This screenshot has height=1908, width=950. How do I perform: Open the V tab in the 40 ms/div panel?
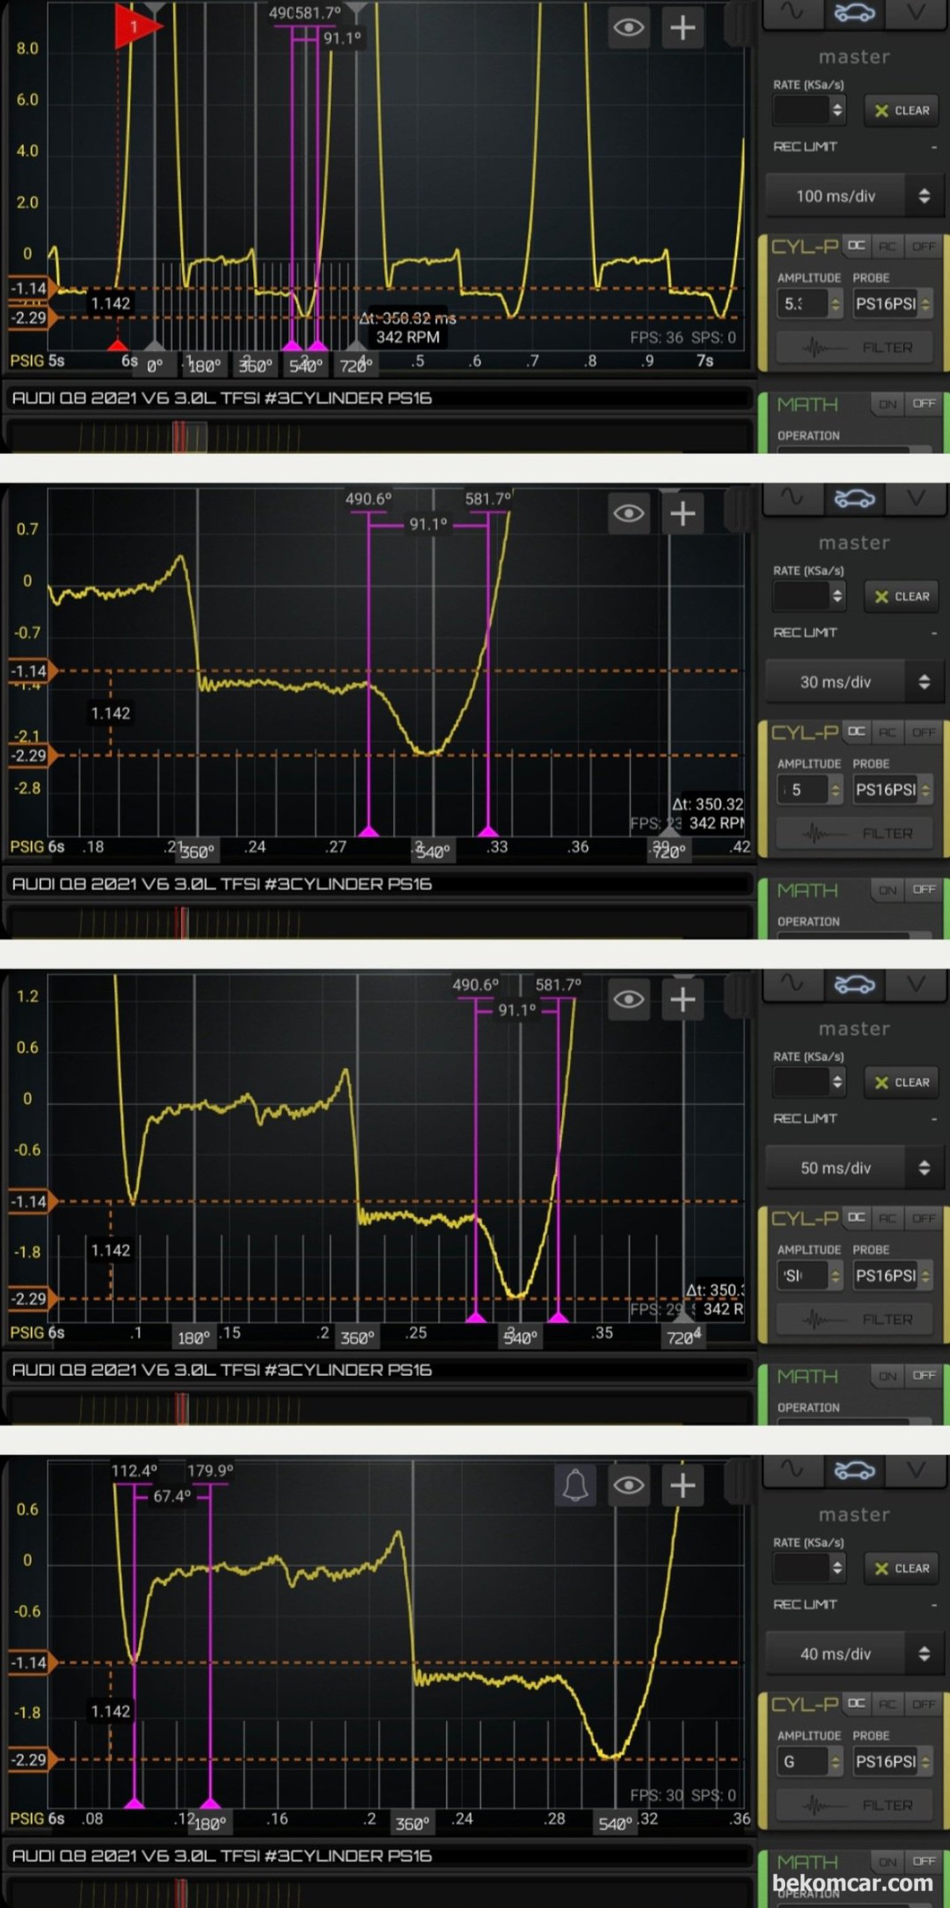(x=916, y=1470)
